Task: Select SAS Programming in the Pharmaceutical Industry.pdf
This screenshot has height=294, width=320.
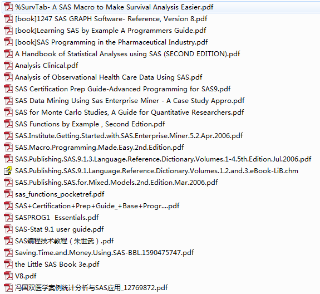Action: click(111, 42)
